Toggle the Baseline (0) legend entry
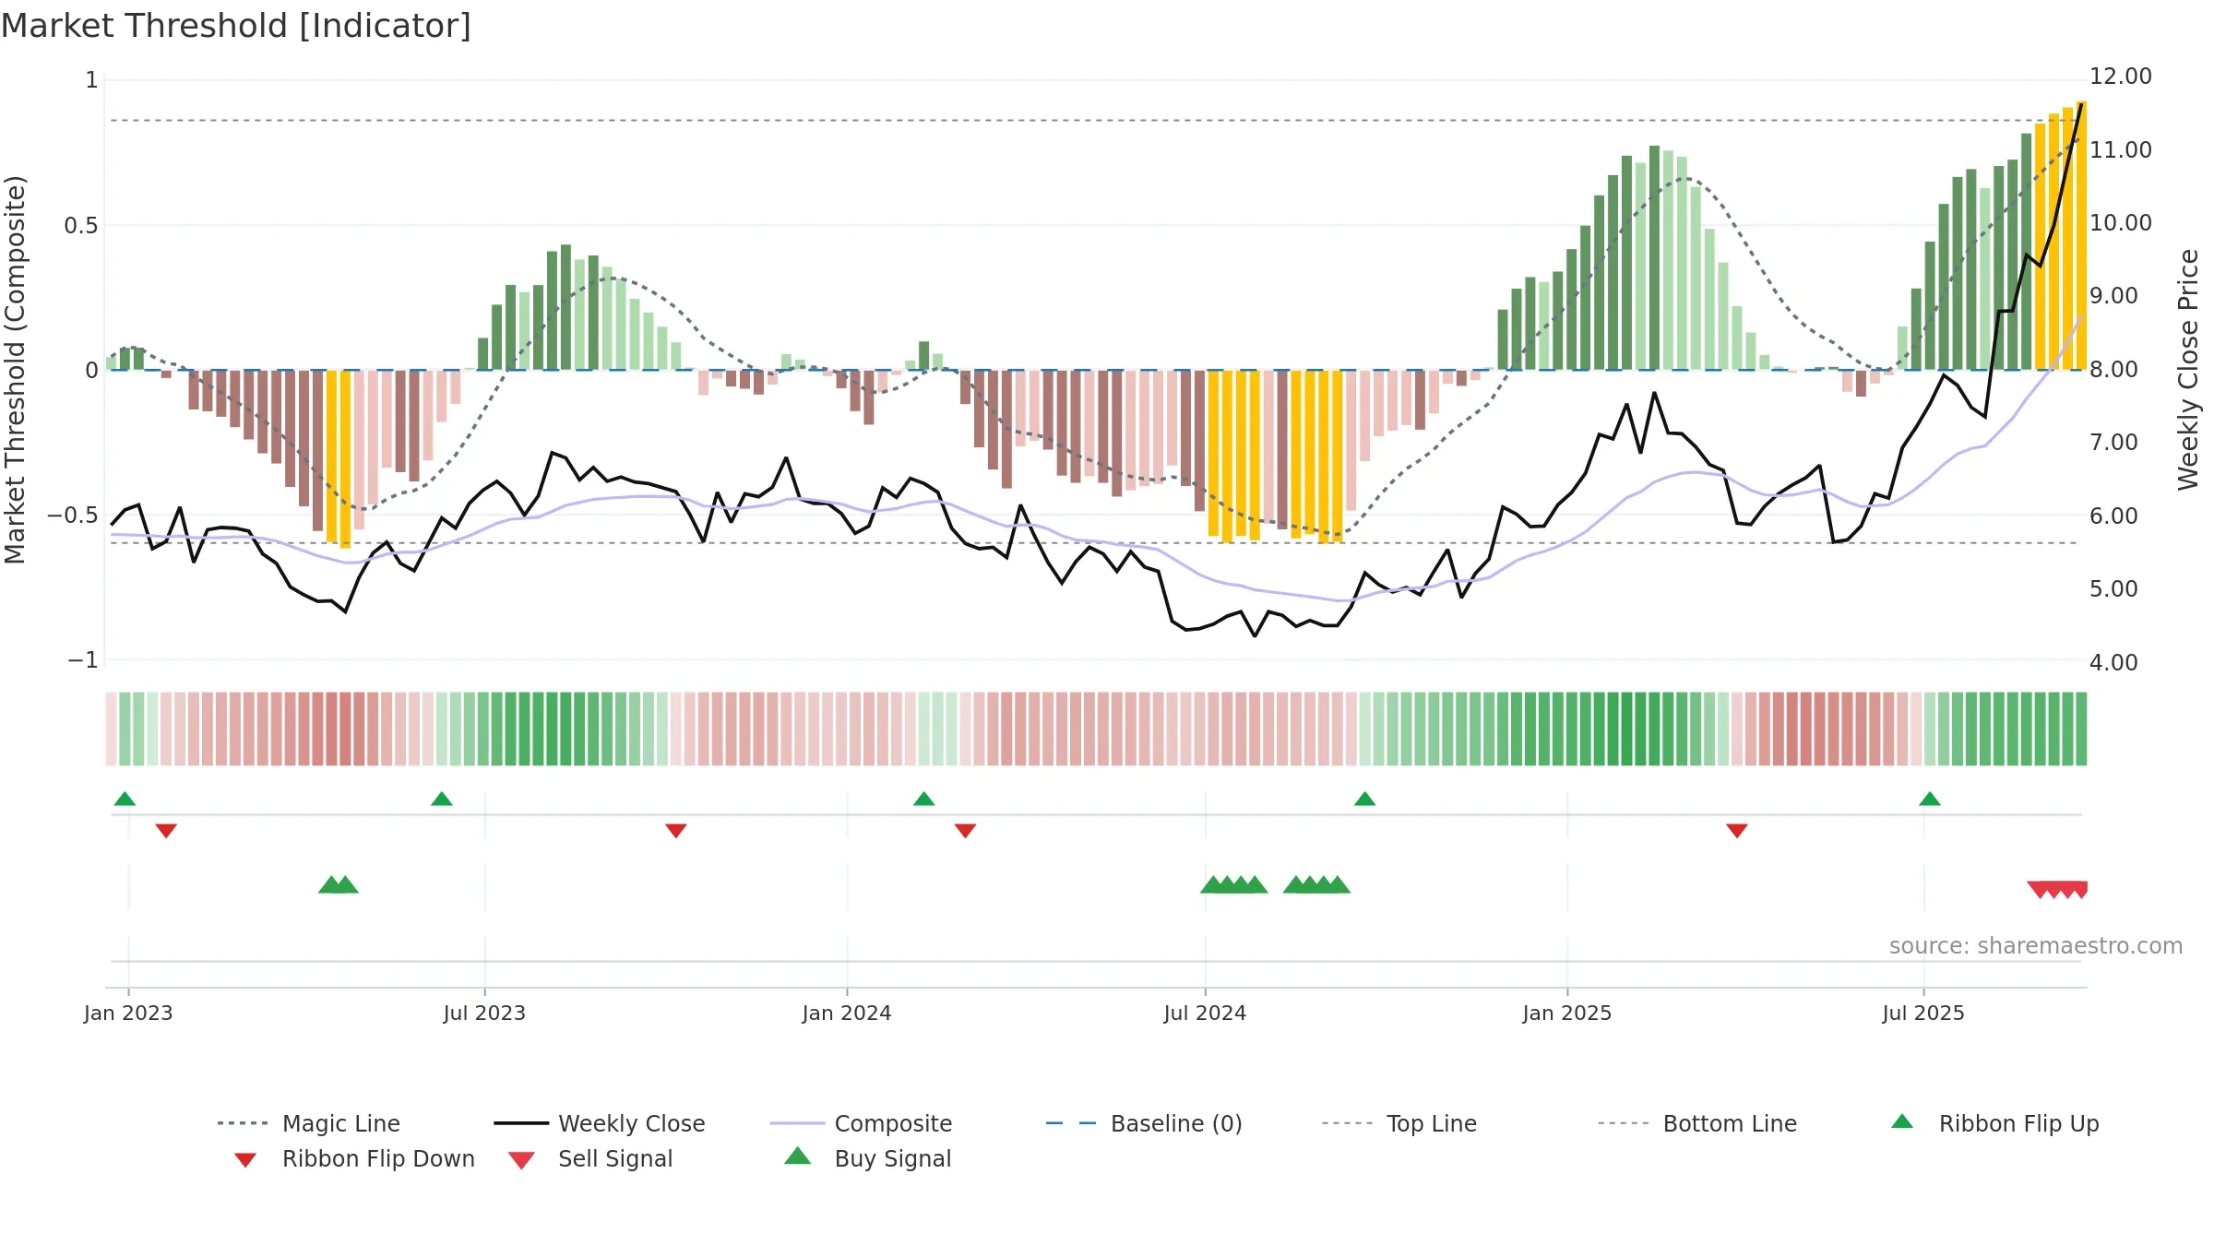The image size is (2214, 1245). [1145, 1123]
